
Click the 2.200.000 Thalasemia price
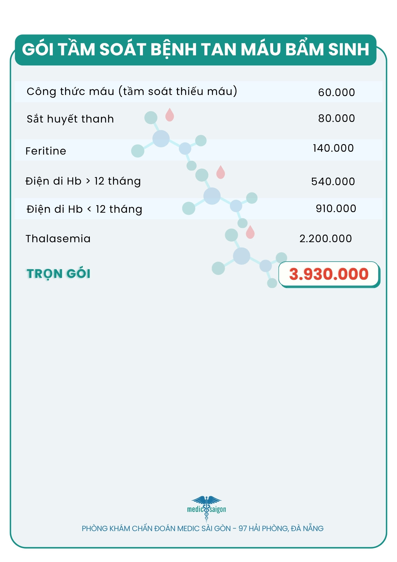click(x=326, y=239)
